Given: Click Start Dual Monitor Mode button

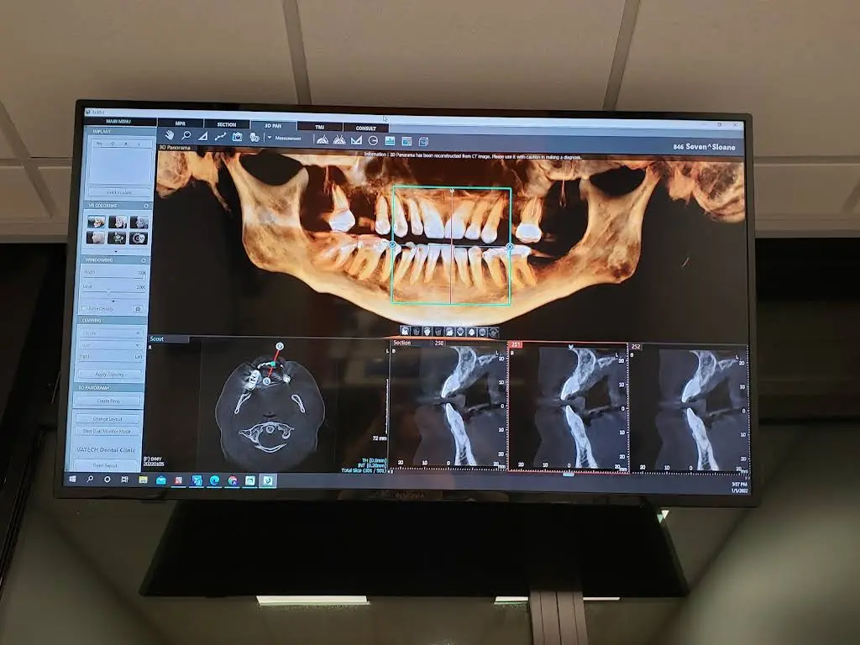Looking at the screenshot, I should [107, 431].
